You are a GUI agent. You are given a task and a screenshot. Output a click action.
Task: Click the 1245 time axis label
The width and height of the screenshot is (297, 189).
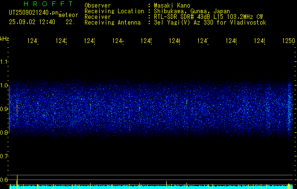tap(146, 41)
